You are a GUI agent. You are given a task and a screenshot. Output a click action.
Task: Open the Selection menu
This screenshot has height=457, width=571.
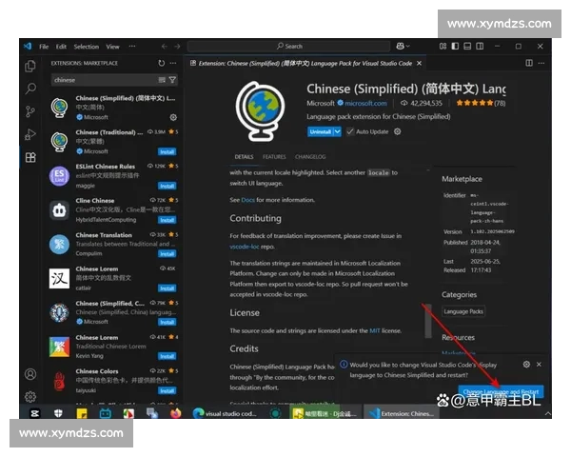87,47
